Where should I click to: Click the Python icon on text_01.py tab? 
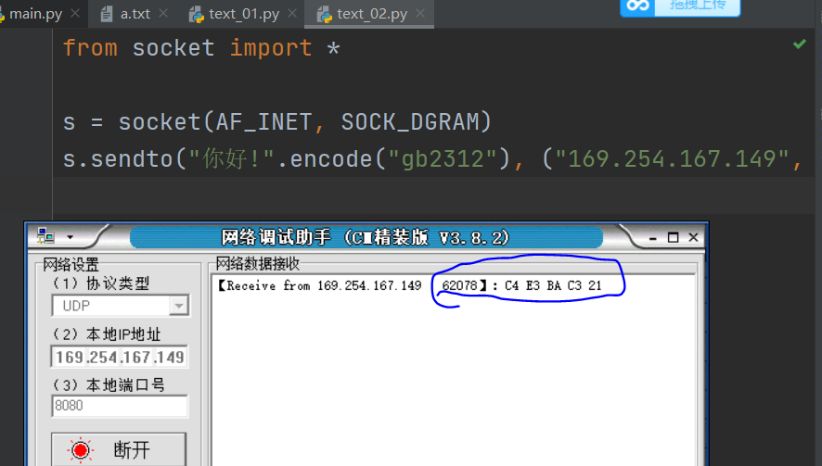pos(197,14)
